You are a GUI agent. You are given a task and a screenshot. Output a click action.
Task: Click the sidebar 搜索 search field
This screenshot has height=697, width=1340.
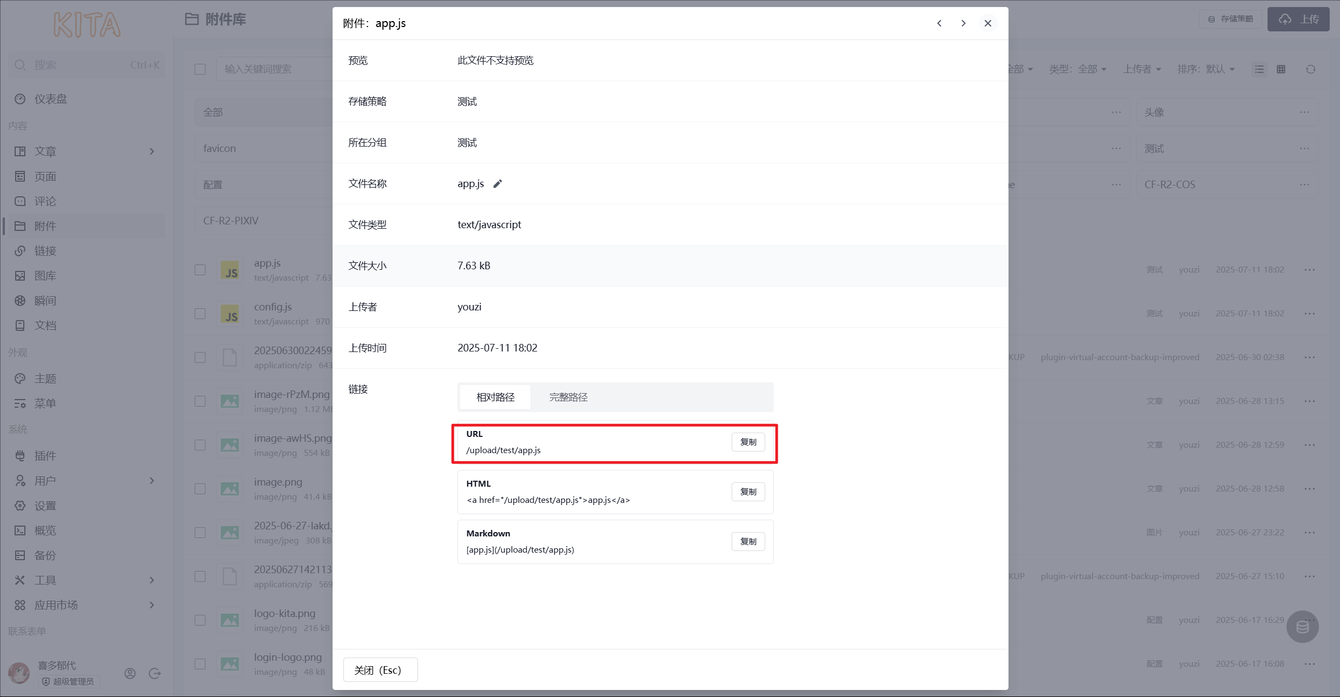[x=87, y=65]
